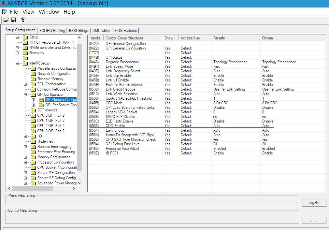Viewport: 329px width, 230px height.
Task: Collapse the IntelRCSetup tree node
Action: [17, 63]
